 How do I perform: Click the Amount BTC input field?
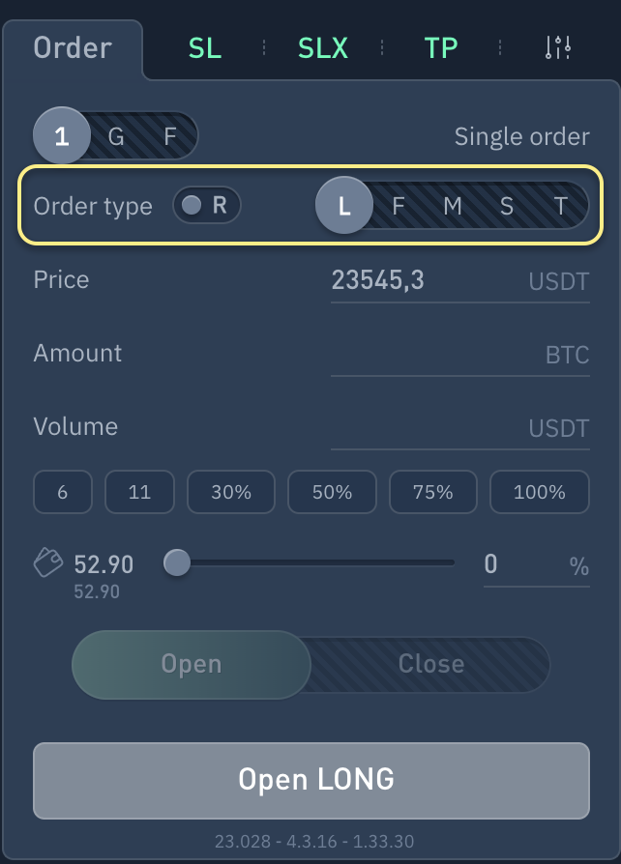435,355
